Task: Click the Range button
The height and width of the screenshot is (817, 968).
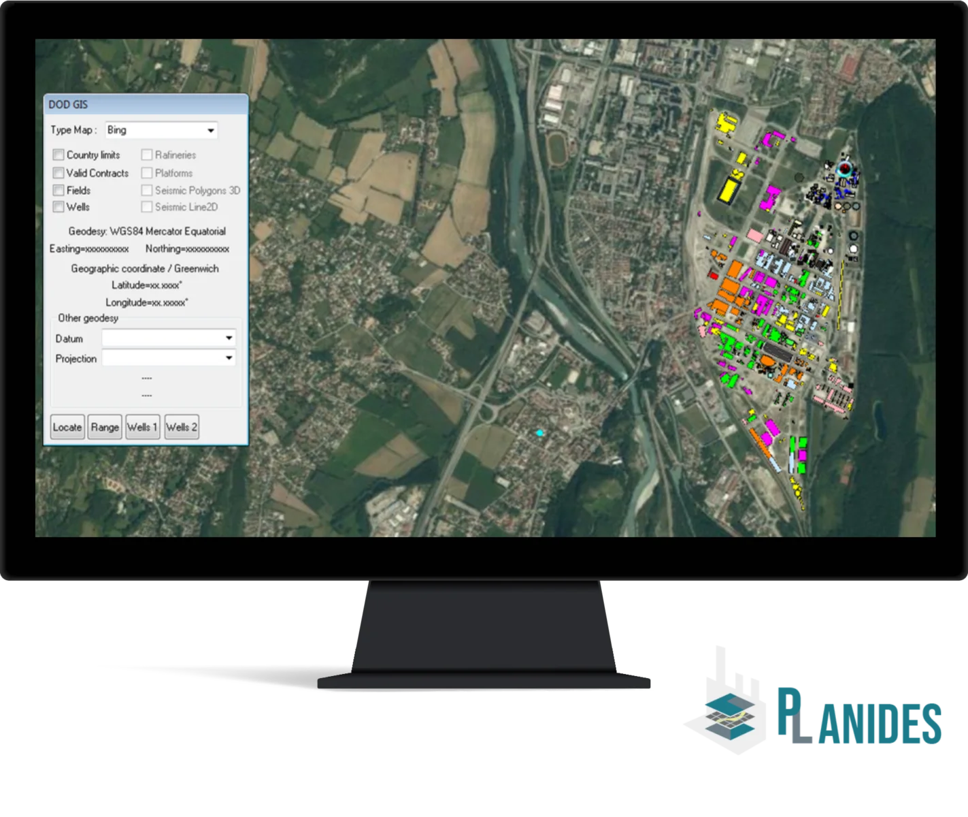Action: pos(105,428)
